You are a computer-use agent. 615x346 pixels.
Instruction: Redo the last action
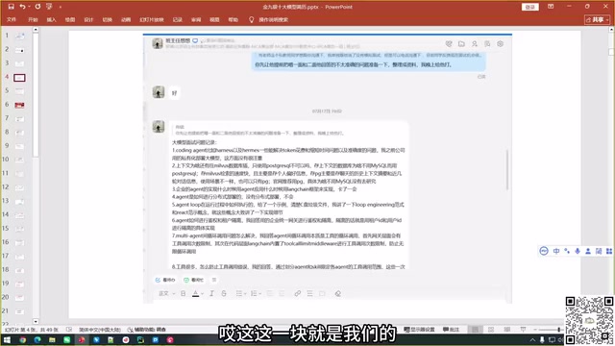[37, 7]
